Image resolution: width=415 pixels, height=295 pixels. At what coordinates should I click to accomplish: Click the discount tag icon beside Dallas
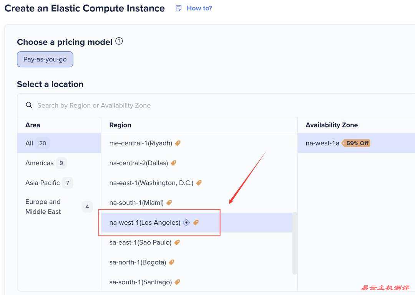(x=173, y=163)
